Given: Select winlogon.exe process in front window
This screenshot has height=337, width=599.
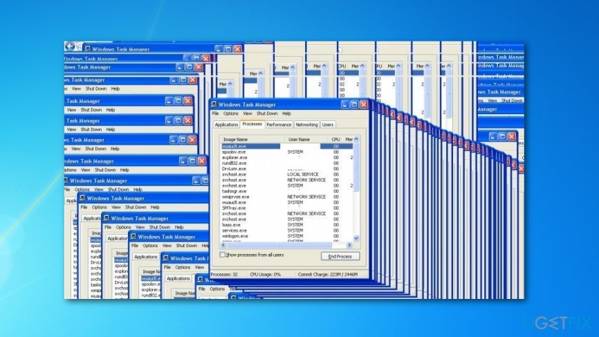Looking at the screenshot, I should click(235, 236).
